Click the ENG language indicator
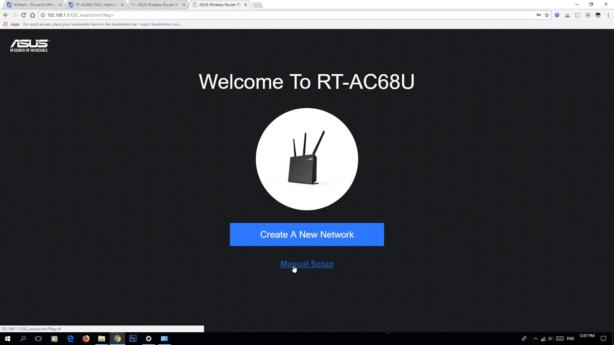 571,339
